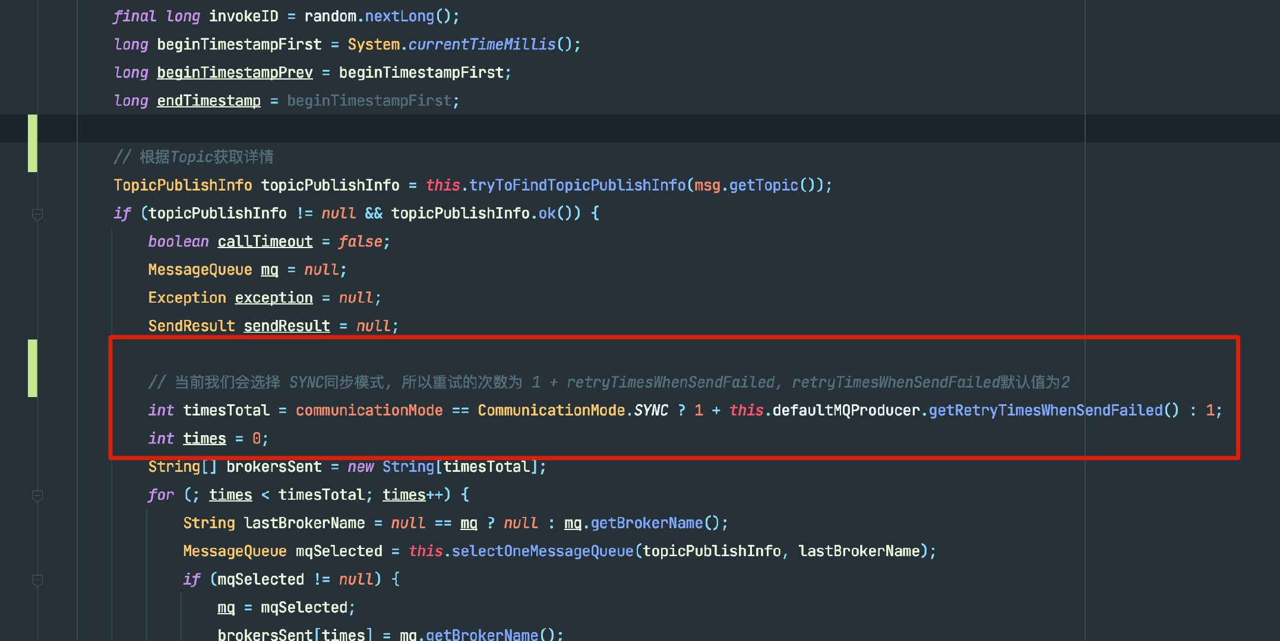Collapse the if (mqSelected != null) block fold marker
The image size is (1280, 641).
click(x=37, y=580)
